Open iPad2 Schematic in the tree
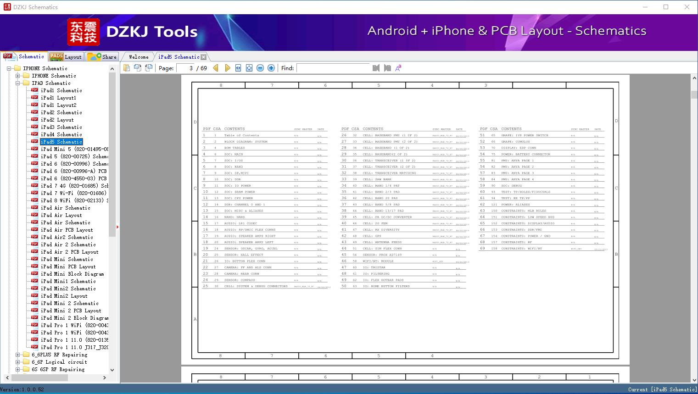 click(x=61, y=112)
